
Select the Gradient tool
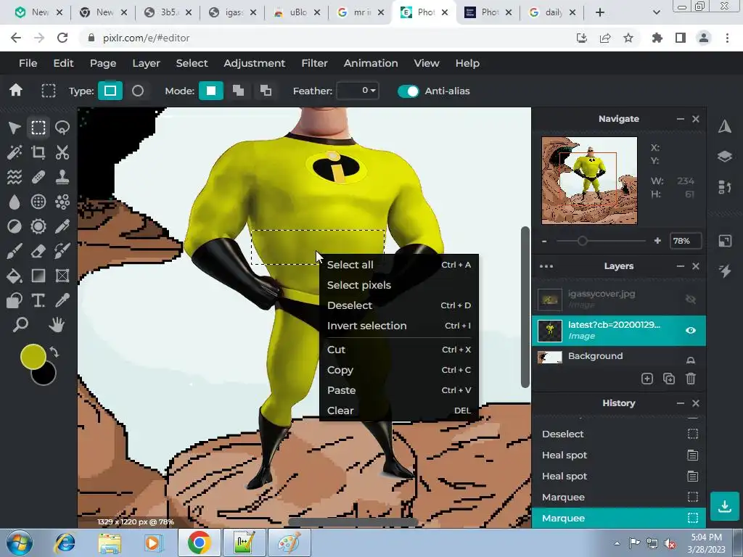pos(38,276)
